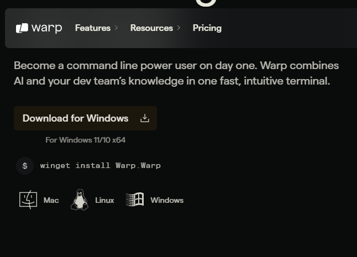Open the Features menu
This screenshot has width=357, height=257.
(93, 28)
